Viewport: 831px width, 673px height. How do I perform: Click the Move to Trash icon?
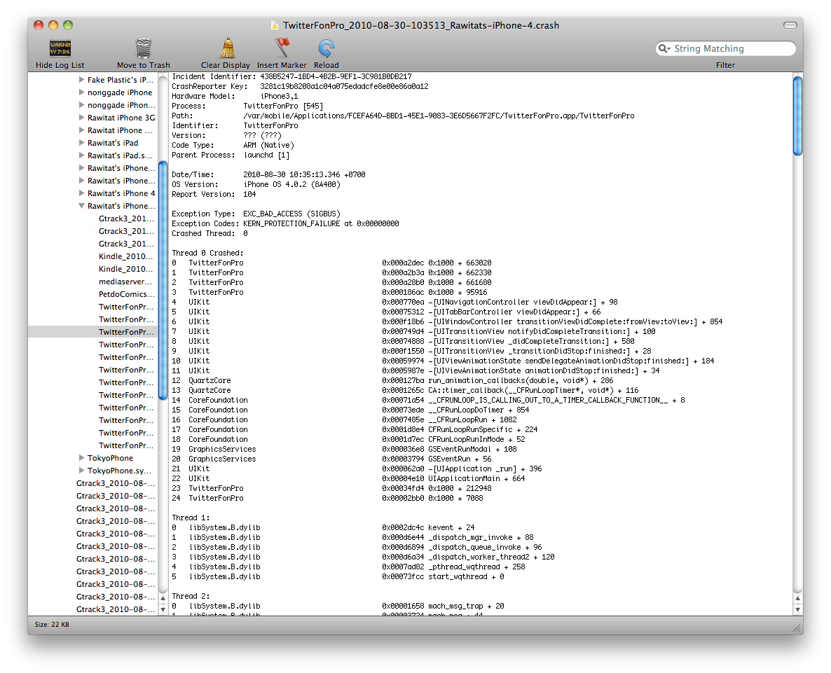click(x=143, y=48)
